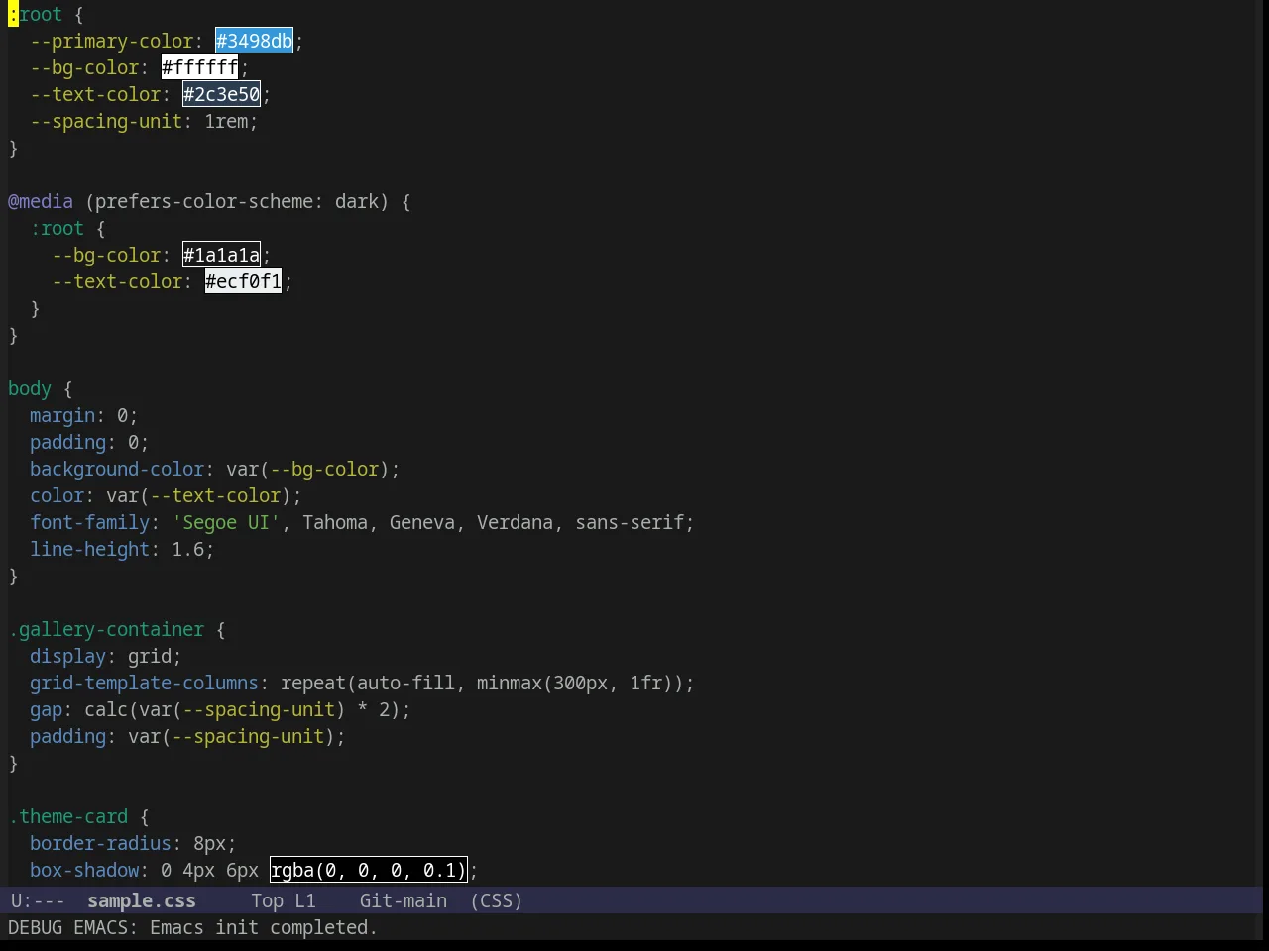Screen dimensions: 1269x951
Task: Click the 1rem value
Action: tap(226, 121)
